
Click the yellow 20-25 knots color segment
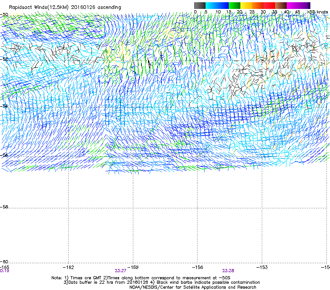tap(246, 5)
